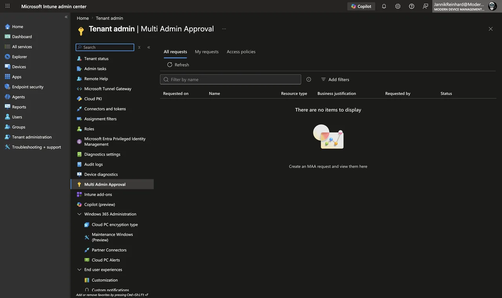The image size is (502, 298).
Task: Click the Devices icon in left navigation
Action: point(7,67)
